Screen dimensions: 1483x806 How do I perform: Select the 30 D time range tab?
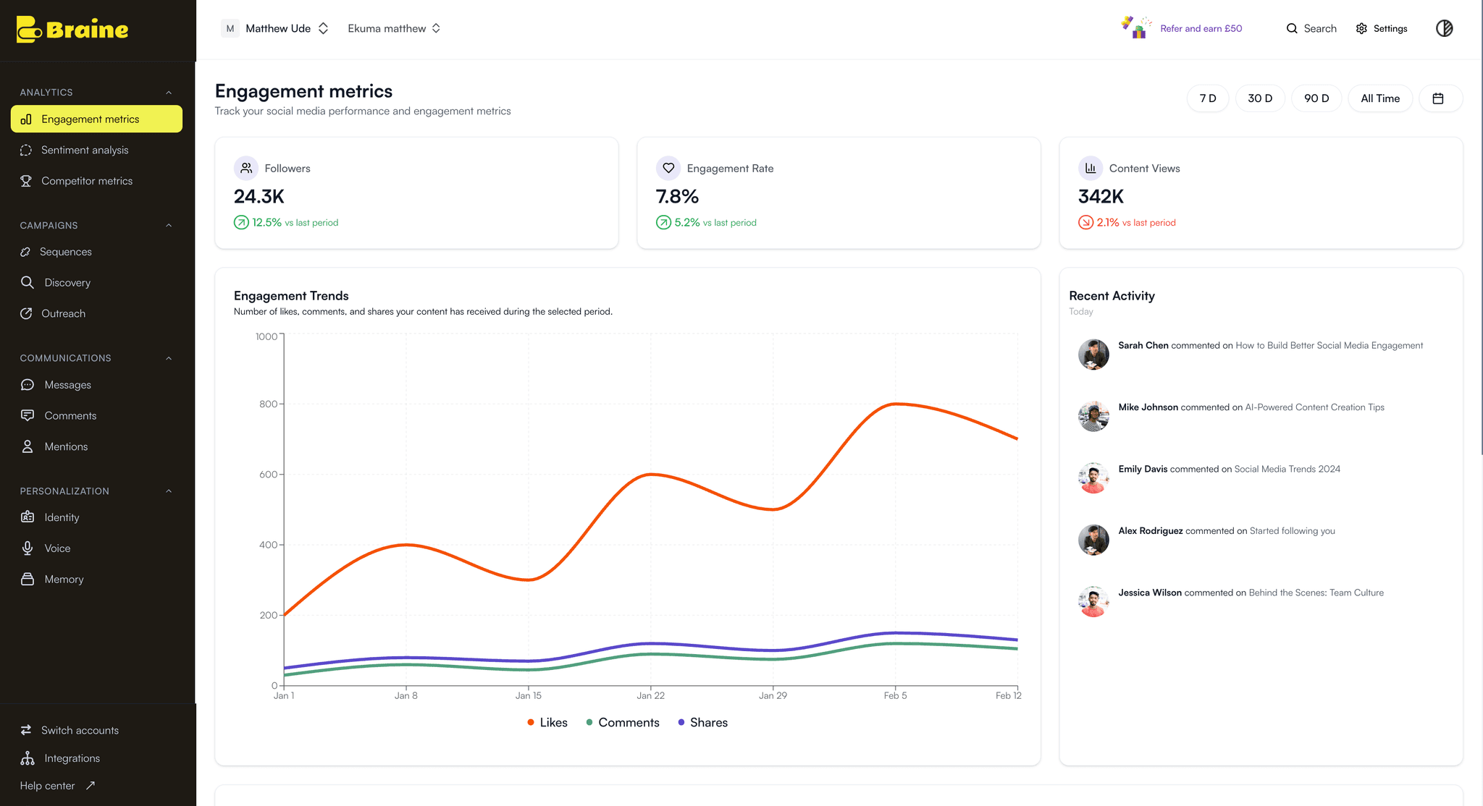(1259, 98)
